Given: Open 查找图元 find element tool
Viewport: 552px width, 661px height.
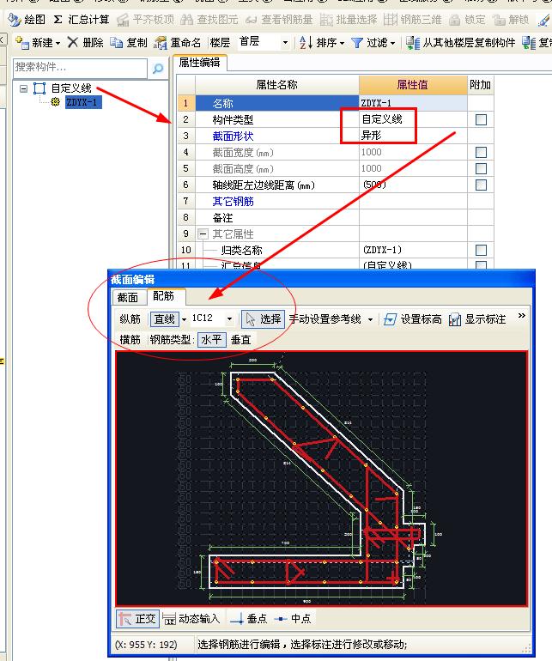Looking at the screenshot, I should click(x=209, y=20).
